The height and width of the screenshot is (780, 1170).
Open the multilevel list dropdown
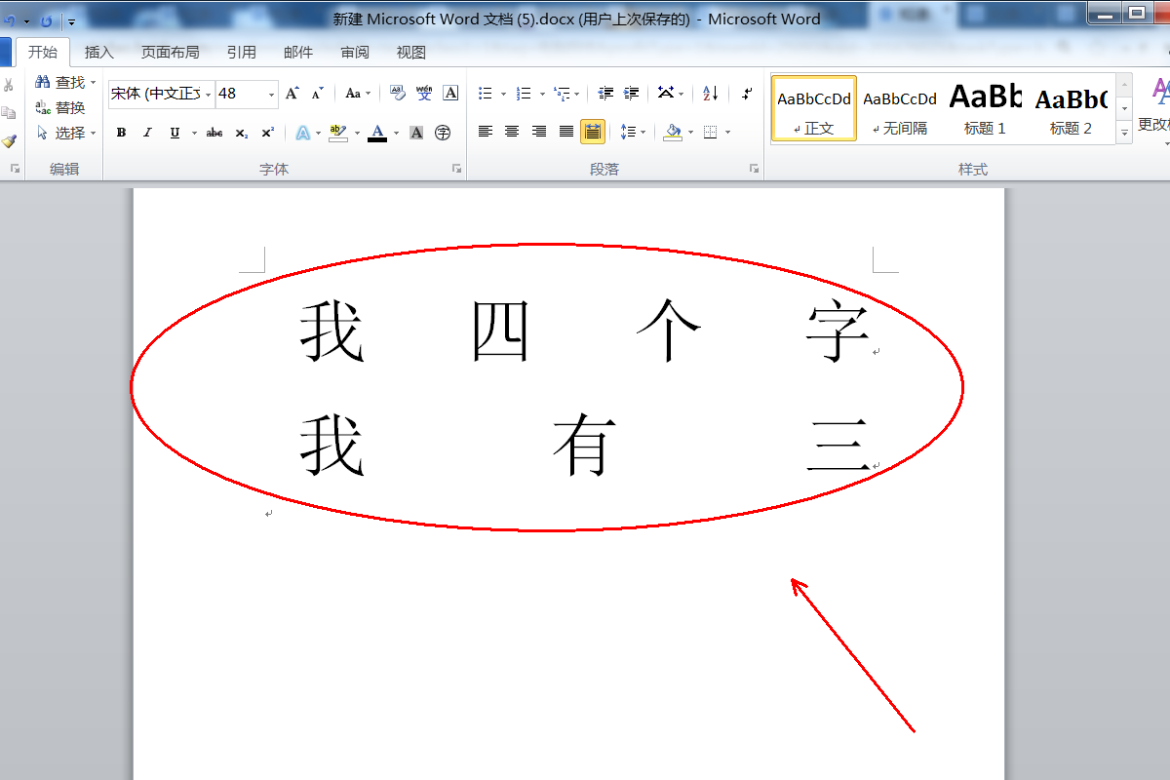pos(566,94)
